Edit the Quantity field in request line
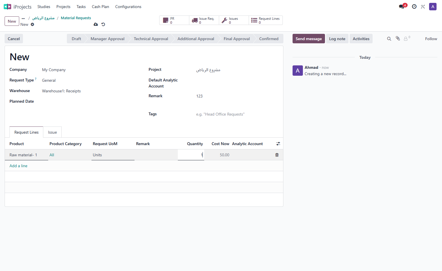Viewport: 442px width, 271px height. [x=191, y=155]
